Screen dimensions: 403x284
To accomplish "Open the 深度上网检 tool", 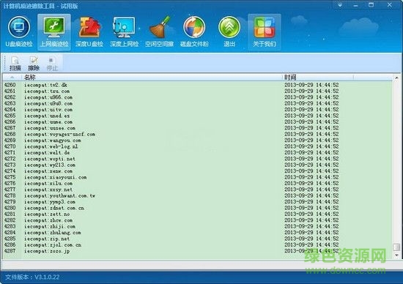I will (x=124, y=32).
